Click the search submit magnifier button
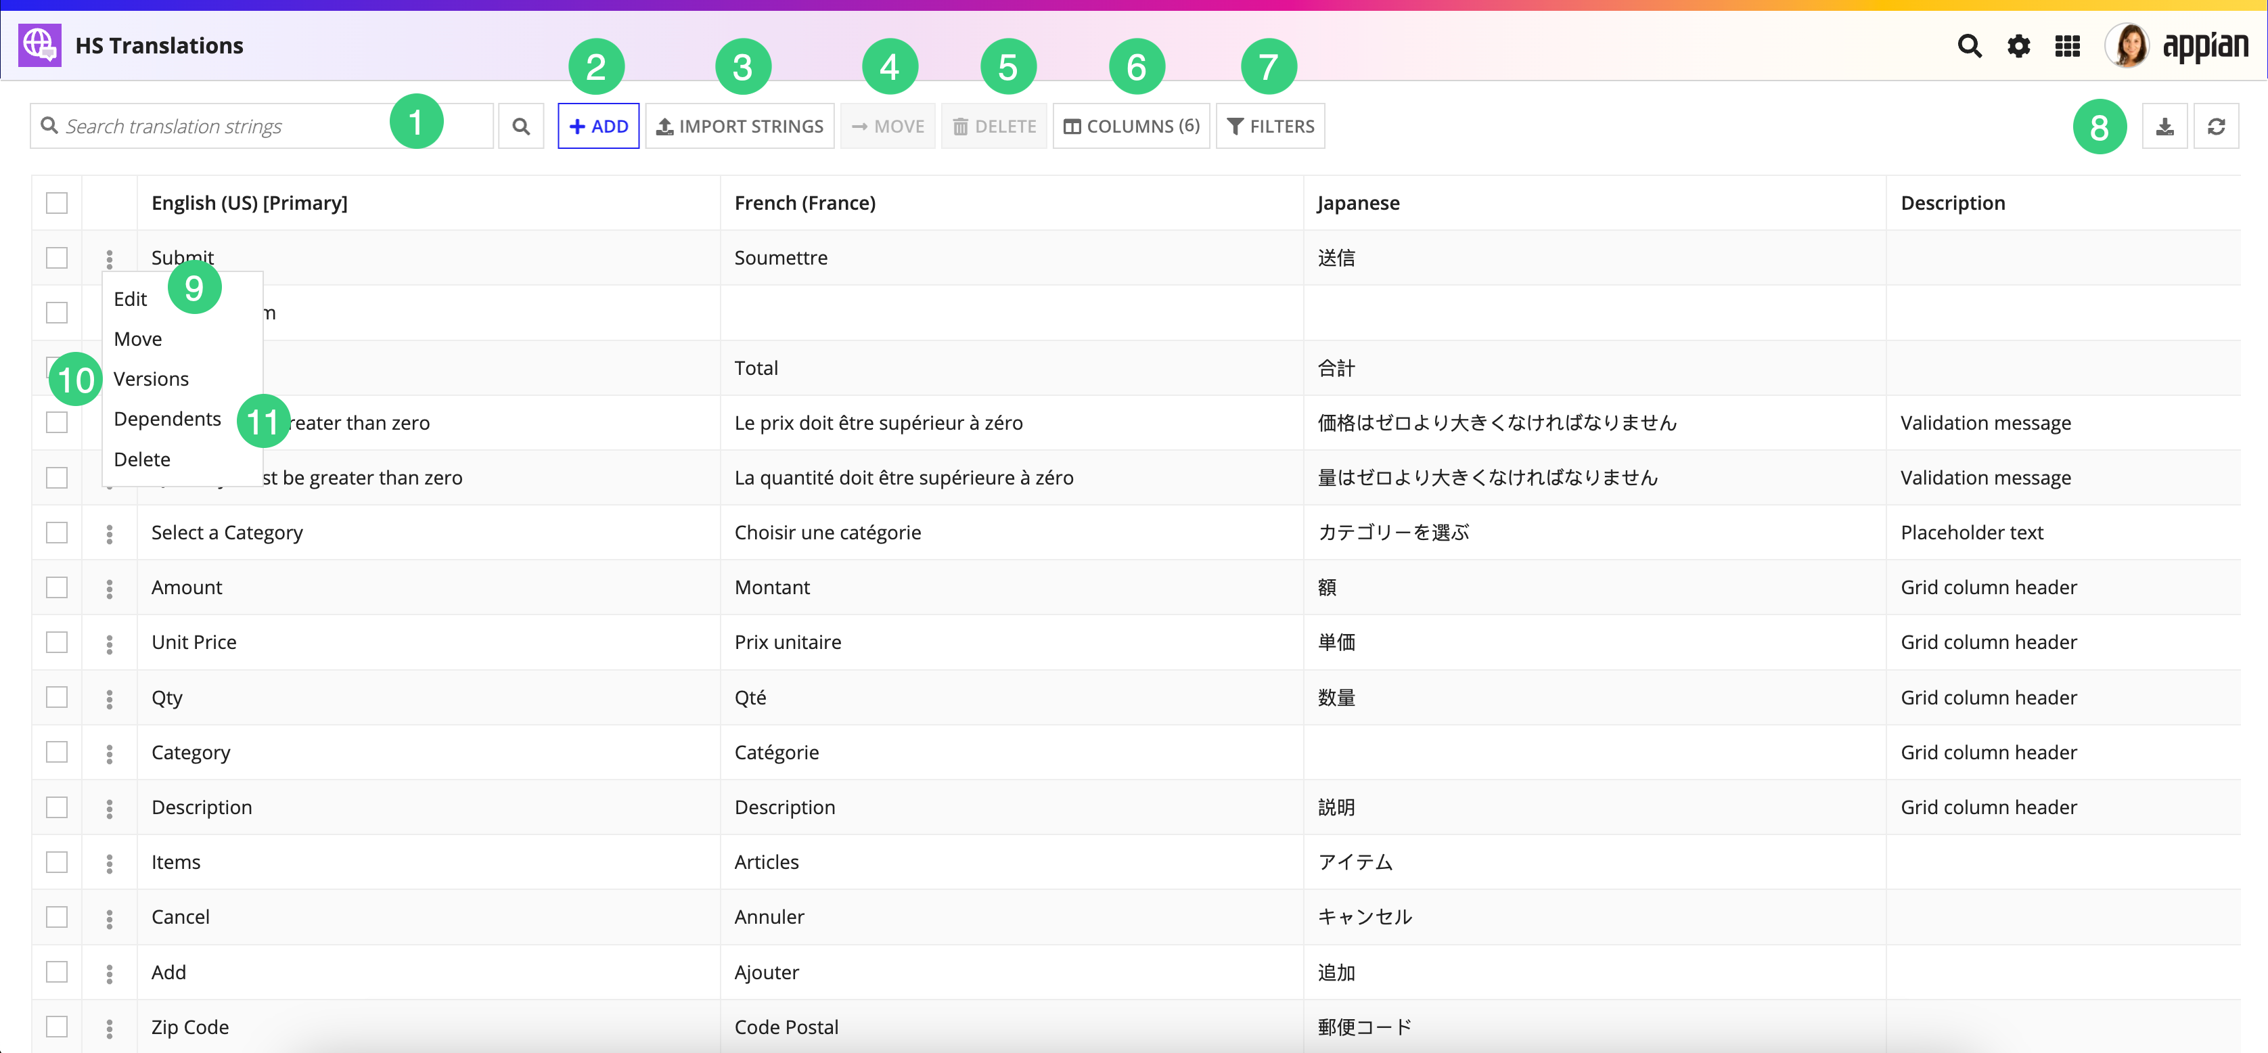This screenshot has height=1053, width=2268. 521,126
